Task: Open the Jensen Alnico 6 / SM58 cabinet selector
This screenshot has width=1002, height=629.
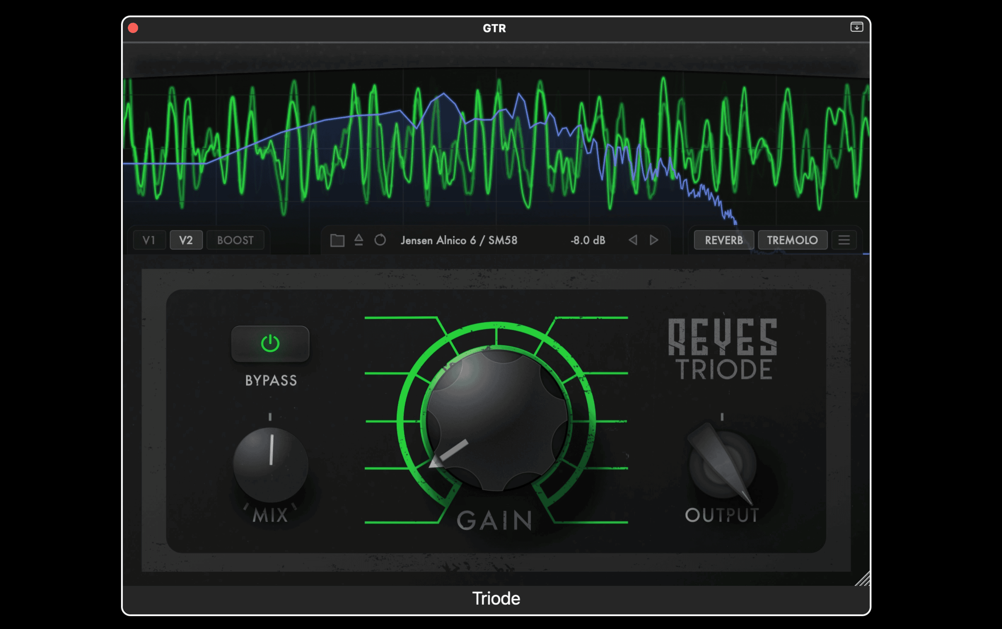Action: (459, 240)
